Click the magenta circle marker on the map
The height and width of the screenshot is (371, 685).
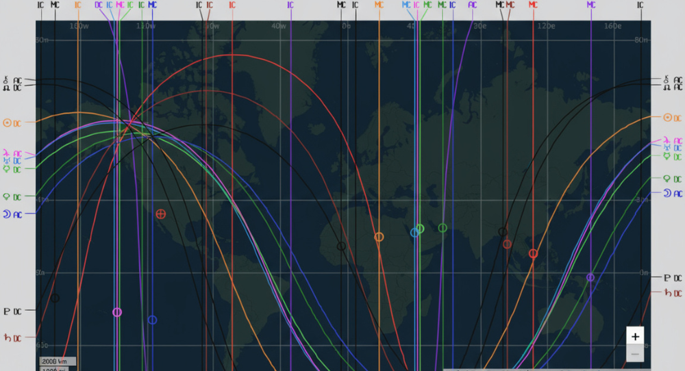[117, 312]
